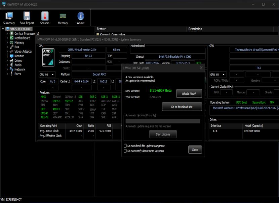Click the Red Hat VirtIO drive entry

(x=252, y=131)
